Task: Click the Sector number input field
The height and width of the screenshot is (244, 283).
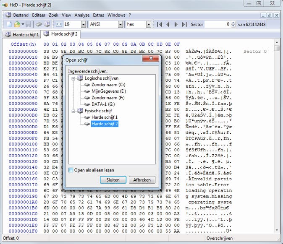Action: point(217,24)
